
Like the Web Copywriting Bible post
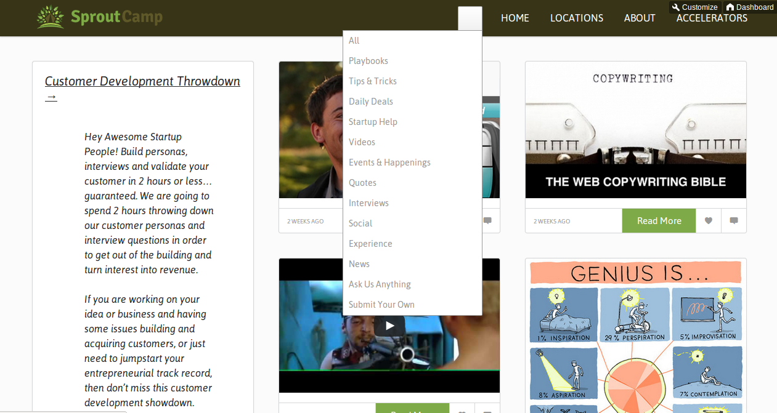(x=709, y=221)
